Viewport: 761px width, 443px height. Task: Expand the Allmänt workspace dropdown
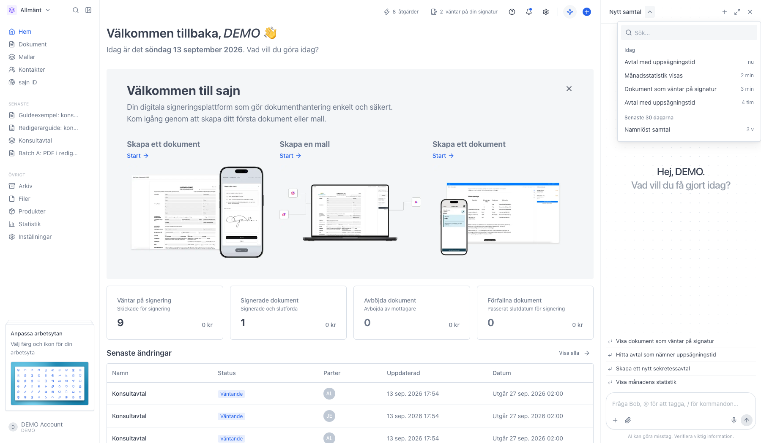point(29,10)
